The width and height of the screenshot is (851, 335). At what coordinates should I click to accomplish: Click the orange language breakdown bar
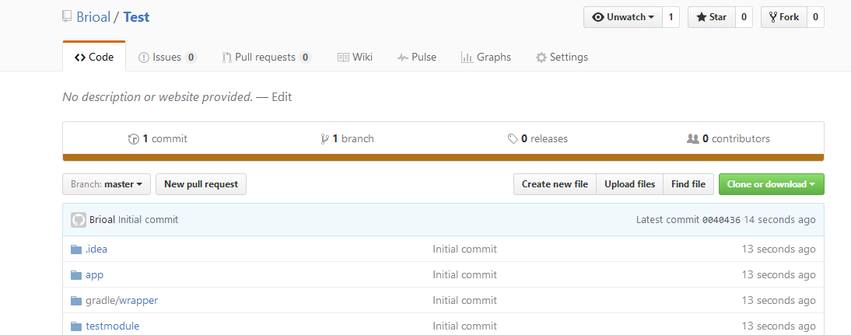443,158
